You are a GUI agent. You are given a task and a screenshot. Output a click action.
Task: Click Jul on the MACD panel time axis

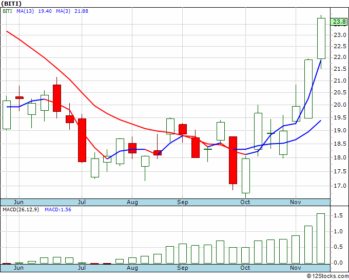pyautogui.click(x=82, y=268)
